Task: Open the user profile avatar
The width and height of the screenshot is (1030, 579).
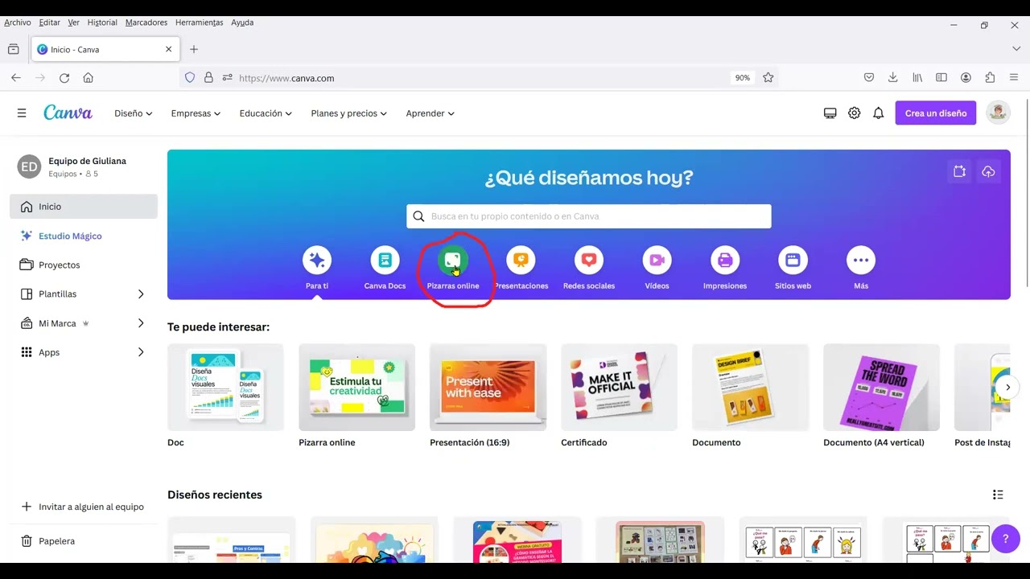Action: click(x=999, y=113)
